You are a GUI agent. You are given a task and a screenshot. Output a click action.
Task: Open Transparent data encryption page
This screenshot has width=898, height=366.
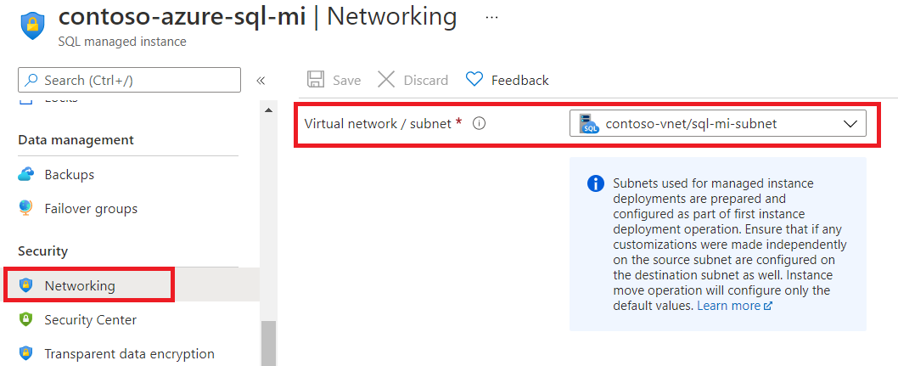click(129, 354)
